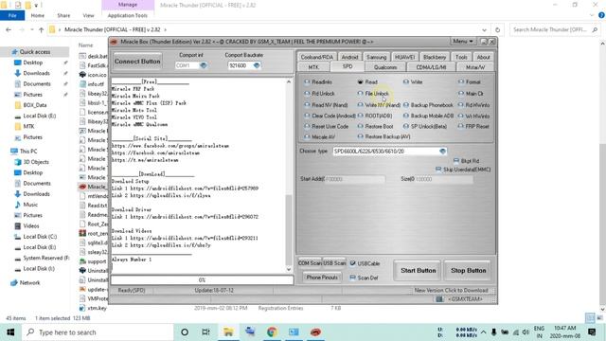
Task: Open Network in navigation pane
Action: click(x=29, y=282)
